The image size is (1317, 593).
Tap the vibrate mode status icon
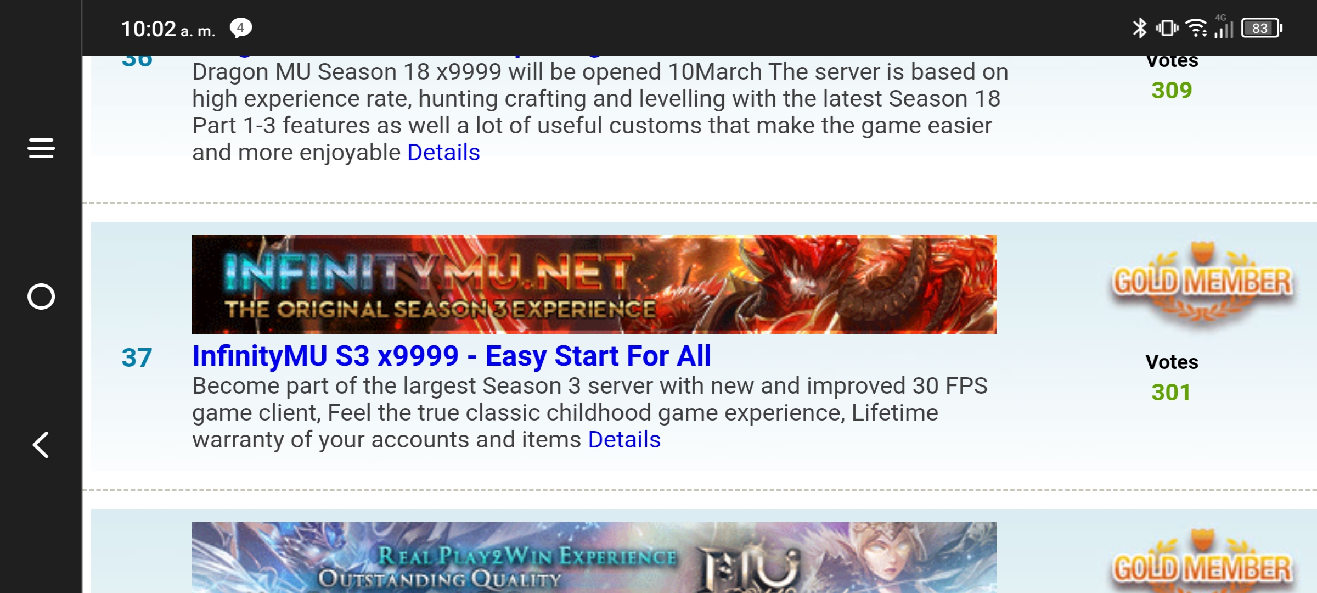1167,28
